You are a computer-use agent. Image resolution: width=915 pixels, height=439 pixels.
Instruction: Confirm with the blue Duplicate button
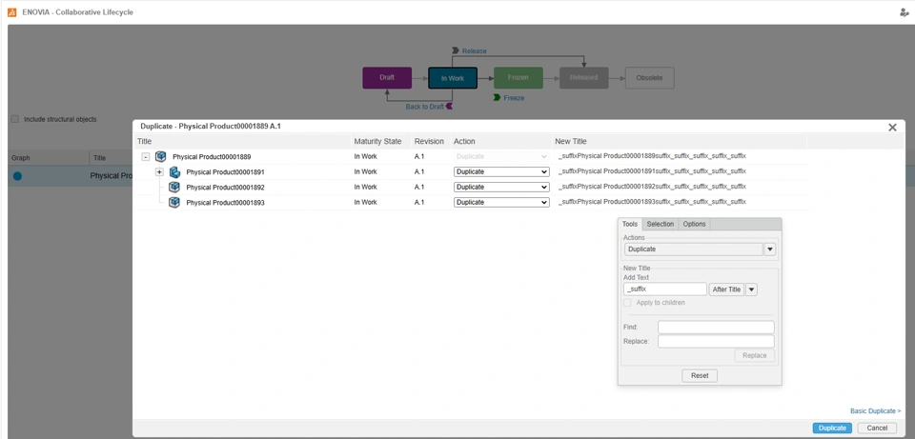point(832,428)
